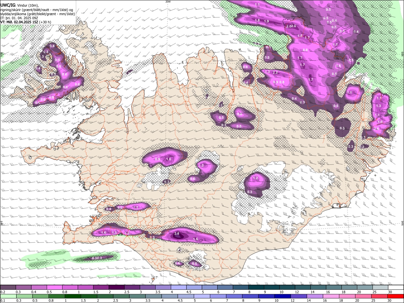The width and height of the screenshot is (404, 303).
Task: Pick the lower-scale swatch labeled 25
Action: [x=380, y=296]
